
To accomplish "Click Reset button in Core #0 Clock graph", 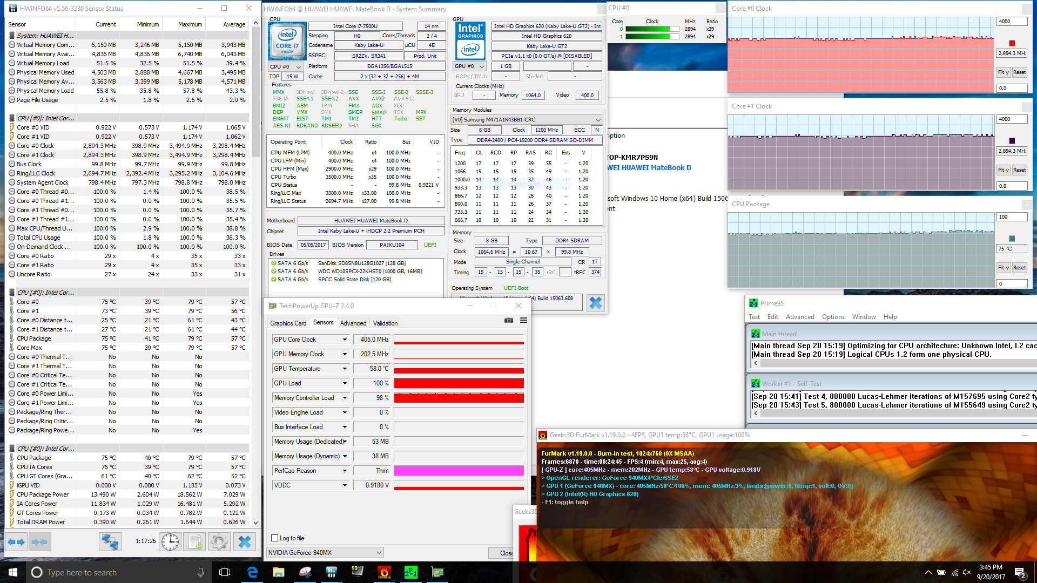I will (x=1019, y=72).
